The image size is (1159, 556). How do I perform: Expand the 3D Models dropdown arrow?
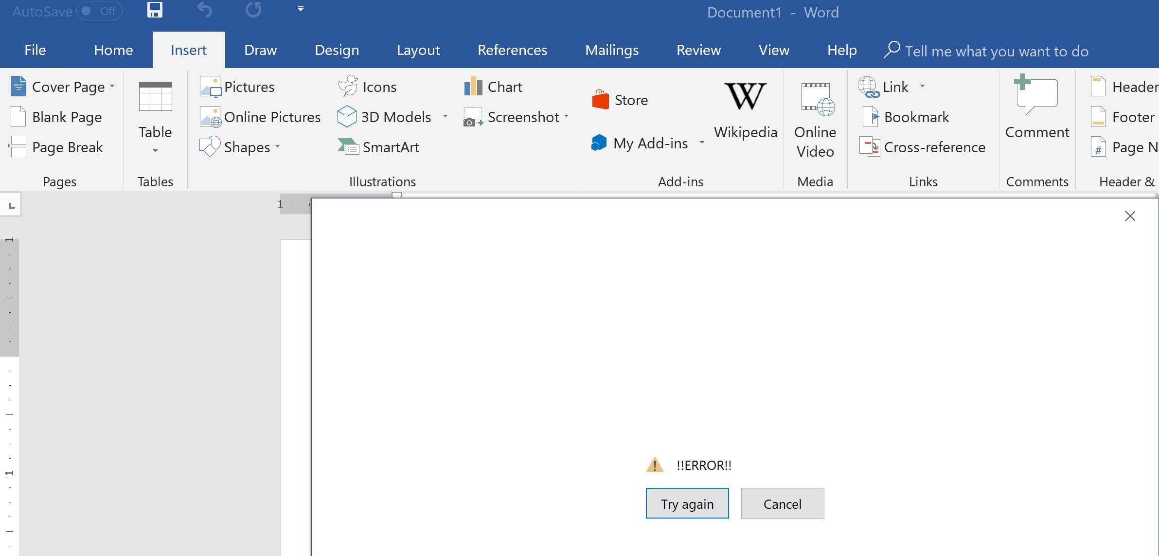445,116
